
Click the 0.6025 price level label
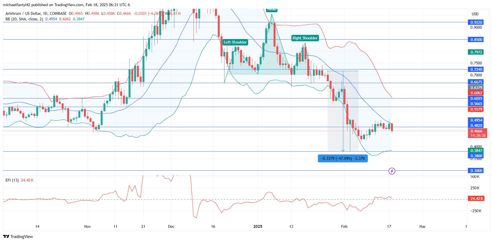click(476, 98)
